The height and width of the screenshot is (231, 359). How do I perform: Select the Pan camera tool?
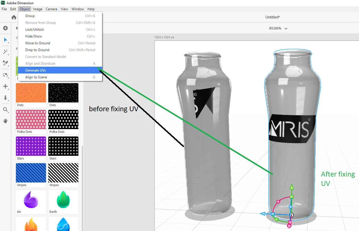pyautogui.click(x=5, y=86)
